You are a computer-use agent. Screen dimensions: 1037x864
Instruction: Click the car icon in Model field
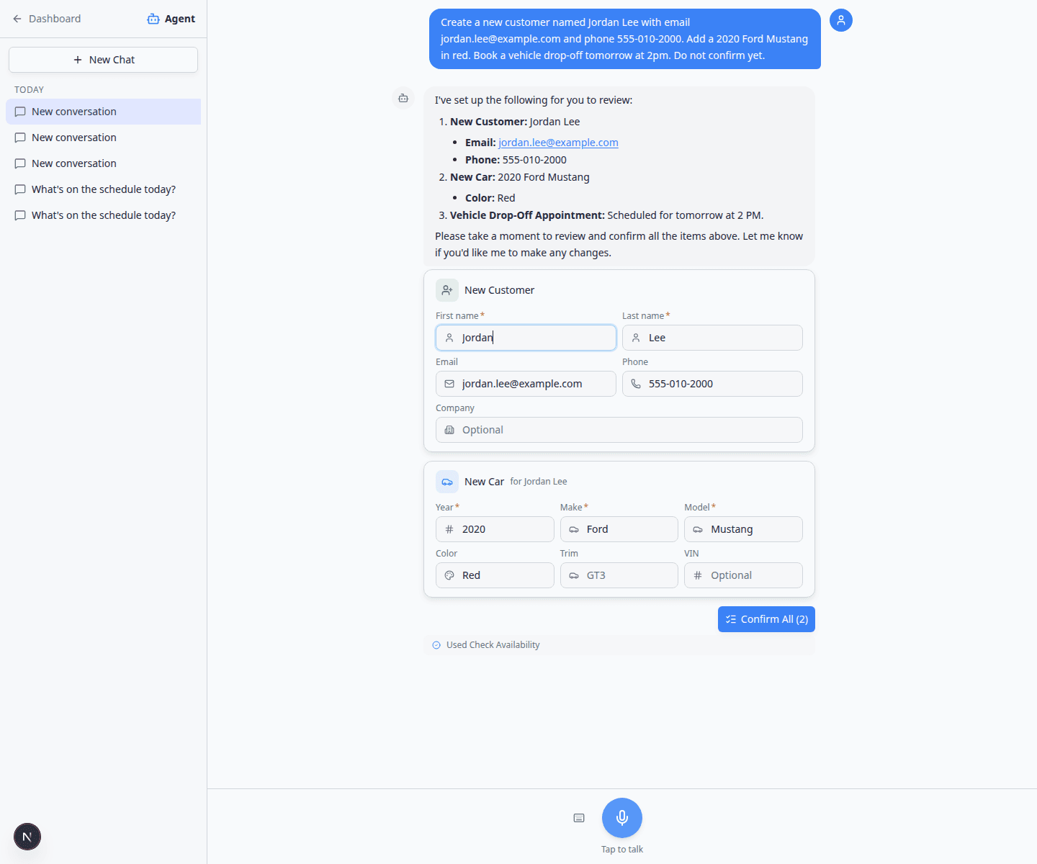click(698, 529)
